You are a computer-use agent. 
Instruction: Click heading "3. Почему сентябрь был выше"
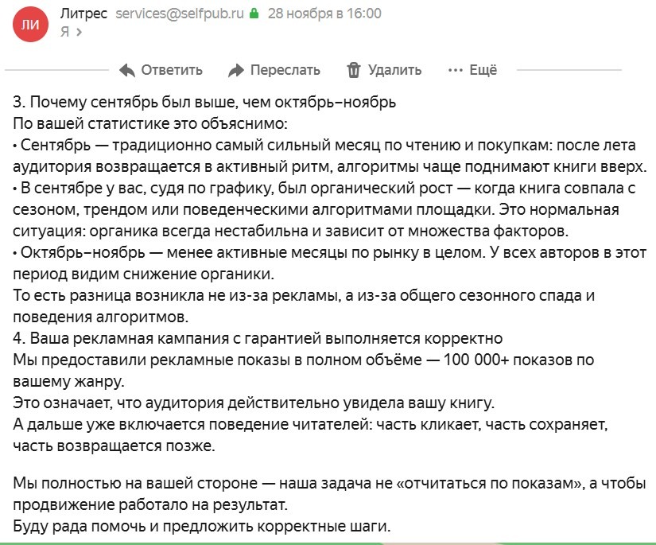204,103
